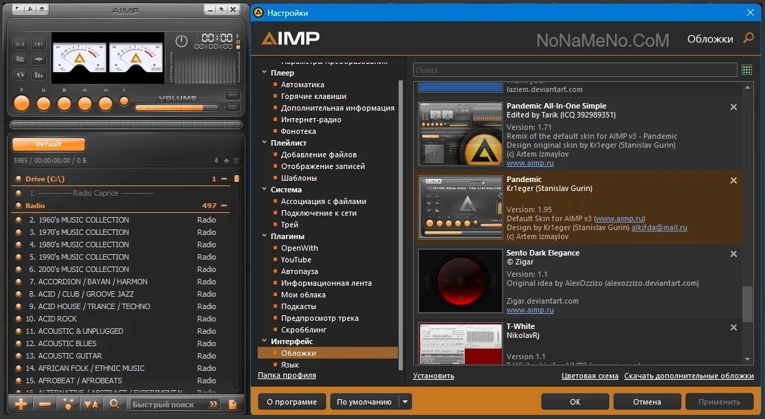Open Интернет-радио settings page
The height and width of the screenshot is (419, 765).
[x=311, y=120]
